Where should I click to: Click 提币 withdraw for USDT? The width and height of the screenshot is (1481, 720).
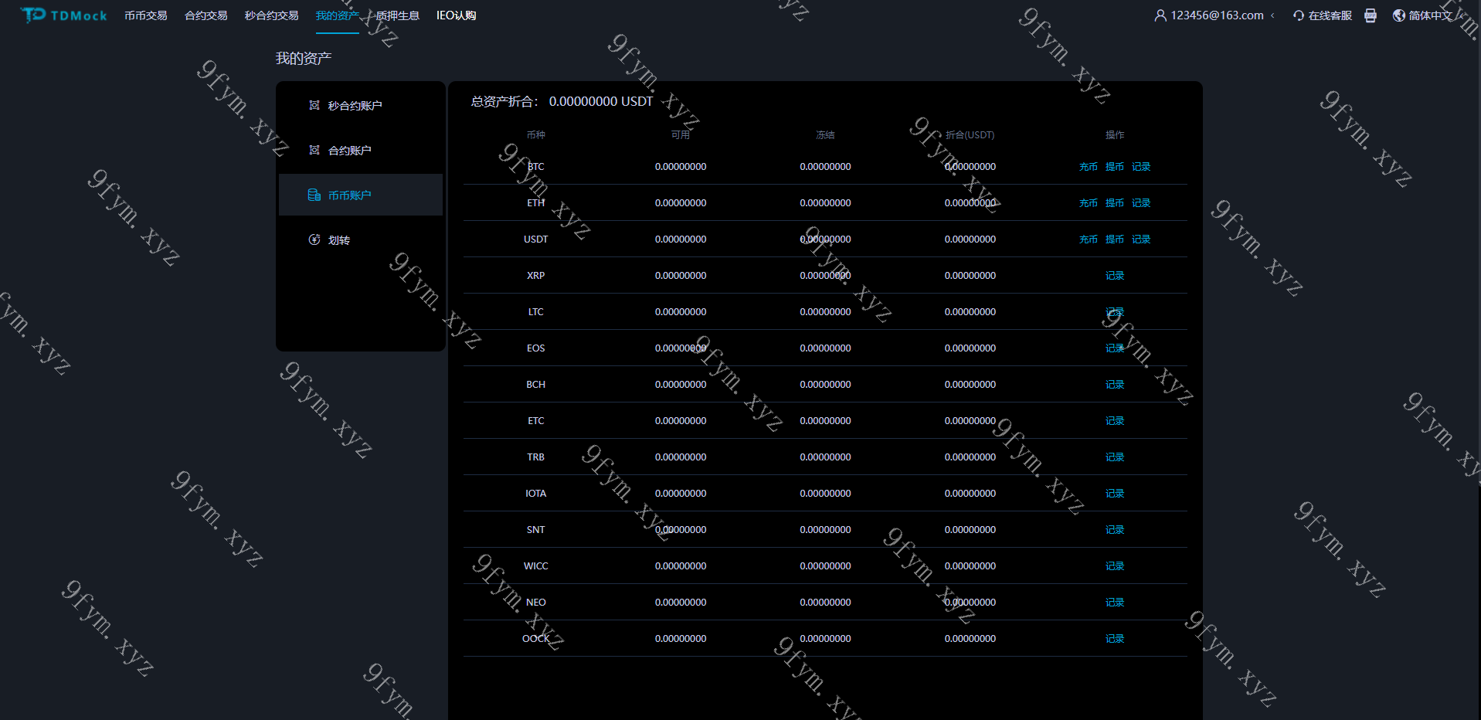pyautogui.click(x=1115, y=239)
